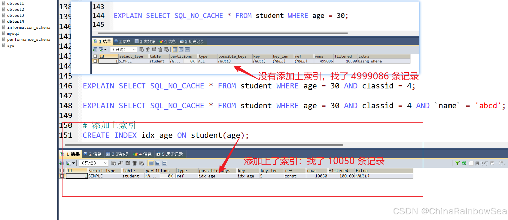The height and width of the screenshot is (220, 508).
Task: Click the green filter funnel icon
Action: click(x=457, y=163)
